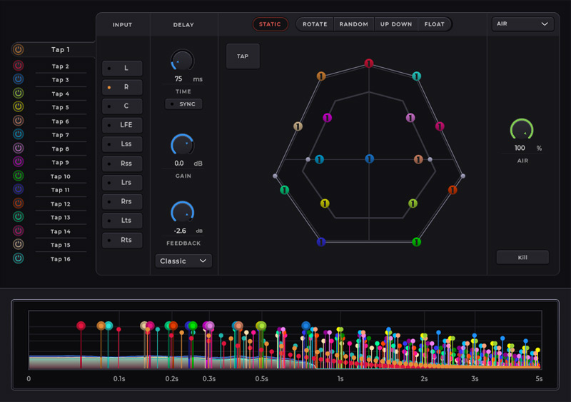Select the ROTATE motion mode
Image resolution: width=571 pixels, height=402 pixels.
point(315,24)
